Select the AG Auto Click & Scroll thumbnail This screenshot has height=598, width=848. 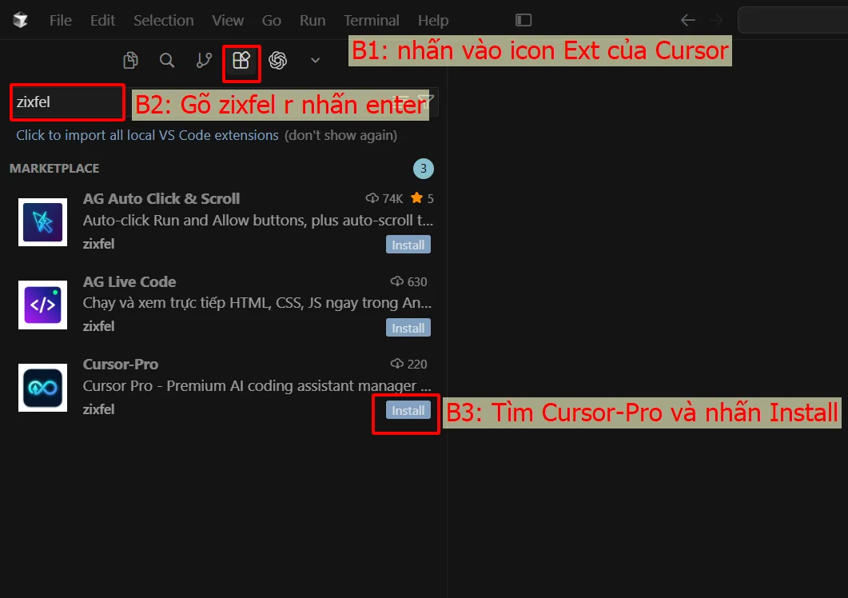tap(42, 222)
